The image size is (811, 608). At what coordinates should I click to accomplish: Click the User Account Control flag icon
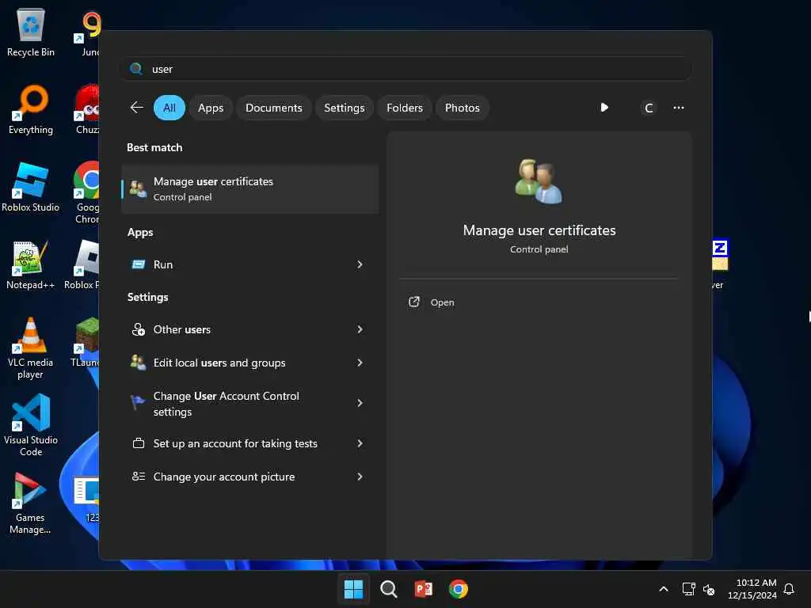coord(138,401)
